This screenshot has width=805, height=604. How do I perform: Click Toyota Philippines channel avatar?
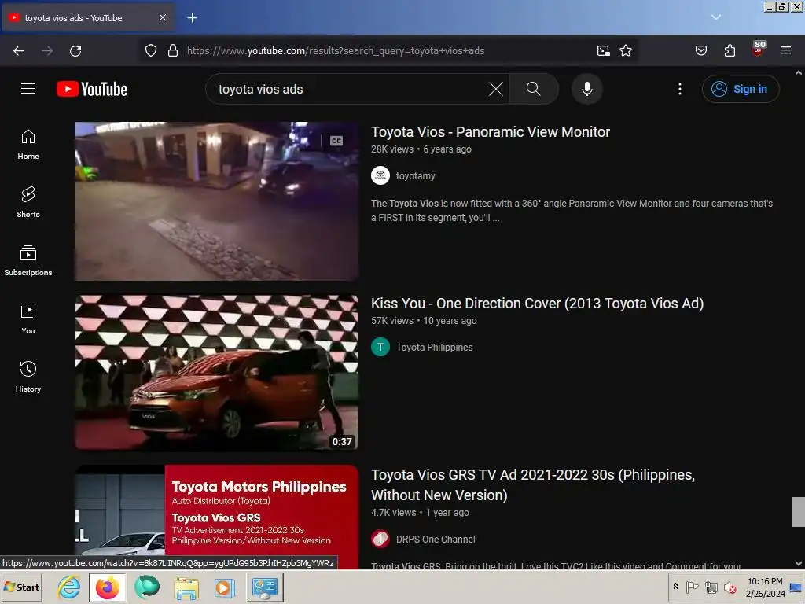[380, 347]
